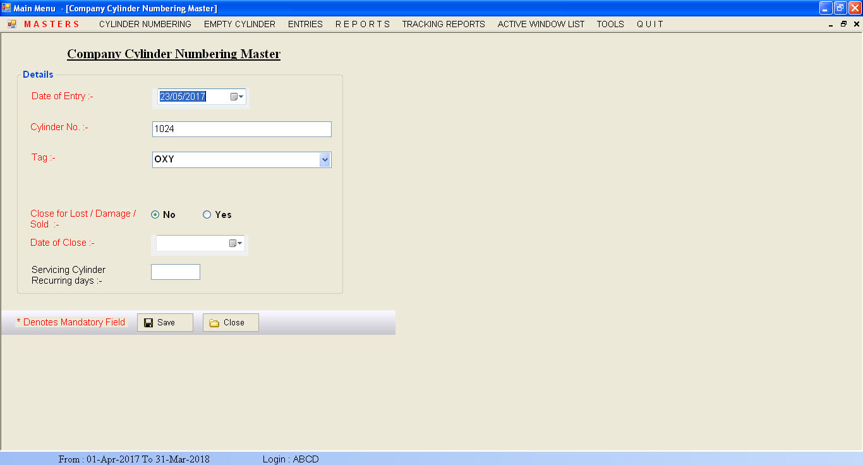Restore the inner MDI child window
This screenshot has width=863, height=465.
click(x=843, y=24)
